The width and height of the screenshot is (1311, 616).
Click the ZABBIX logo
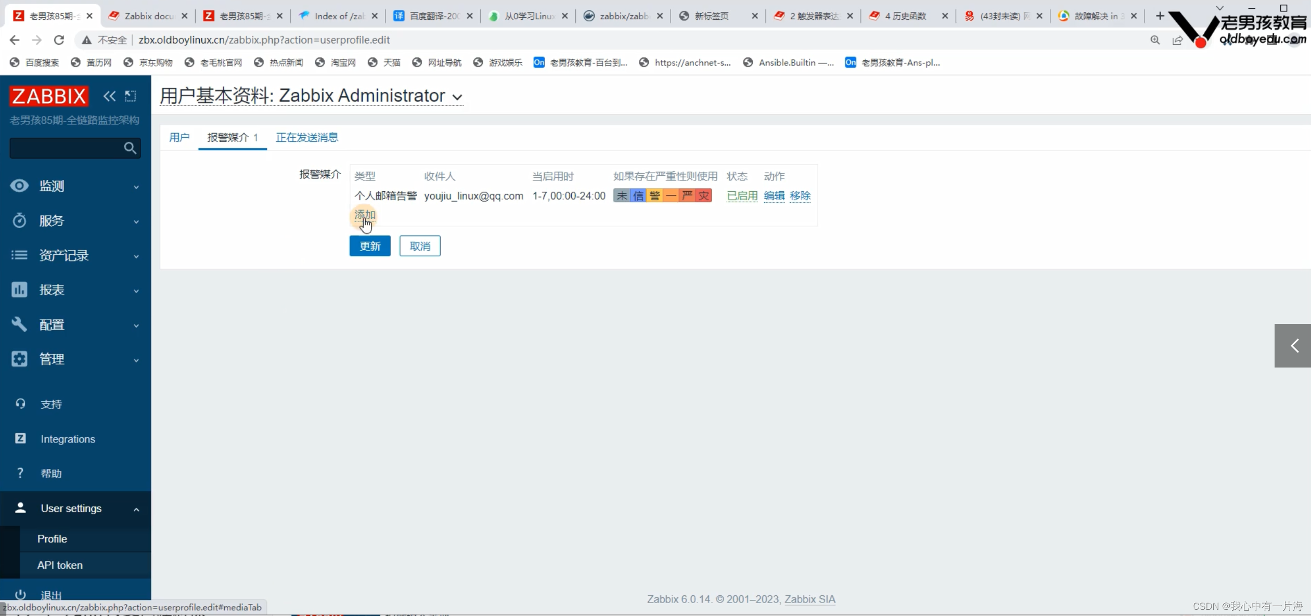49,96
